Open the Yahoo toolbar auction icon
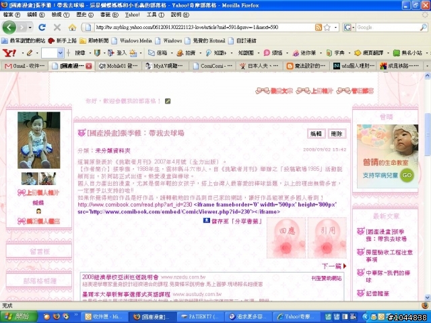The image size is (431, 323). (180, 52)
